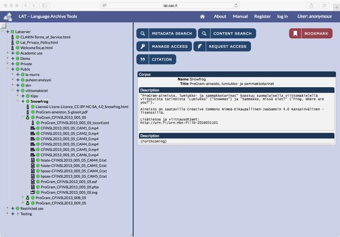Click image icon of ProGram_CFINSL2013_005_05.svg
Viewport: 340px width, 237px height.
[x=33, y=192]
